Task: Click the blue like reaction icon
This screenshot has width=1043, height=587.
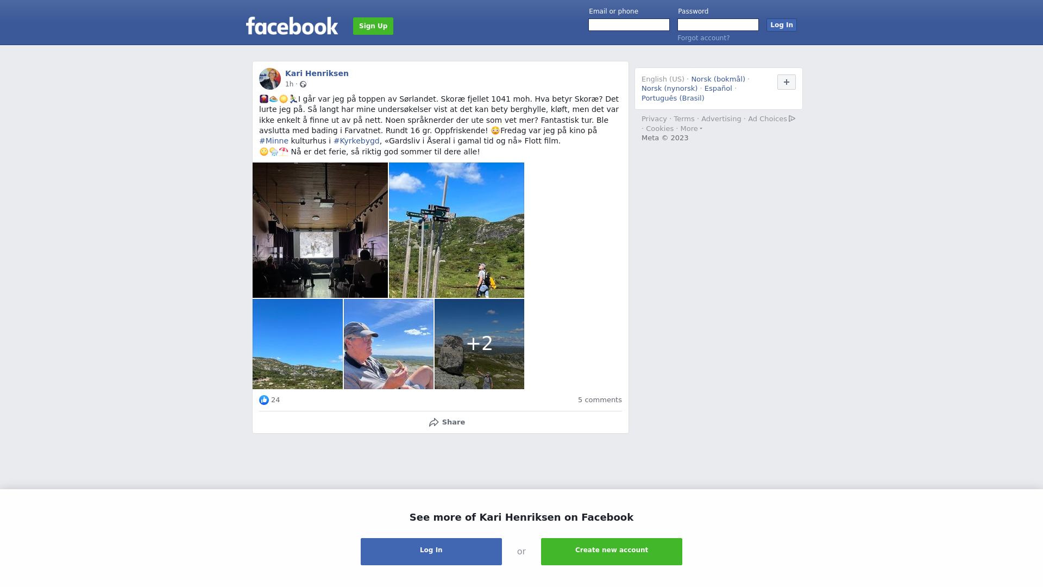Action: pyautogui.click(x=264, y=400)
